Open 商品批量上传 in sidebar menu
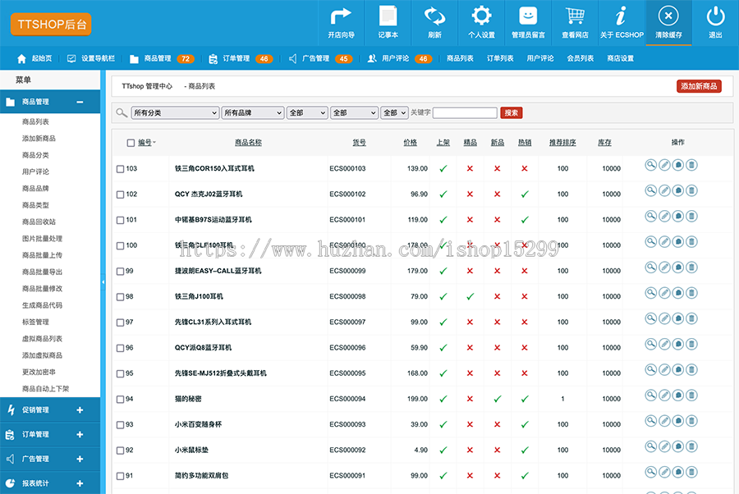 coord(42,255)
